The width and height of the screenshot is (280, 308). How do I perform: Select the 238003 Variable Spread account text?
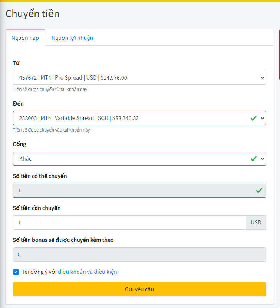click(x=79, y=118)
